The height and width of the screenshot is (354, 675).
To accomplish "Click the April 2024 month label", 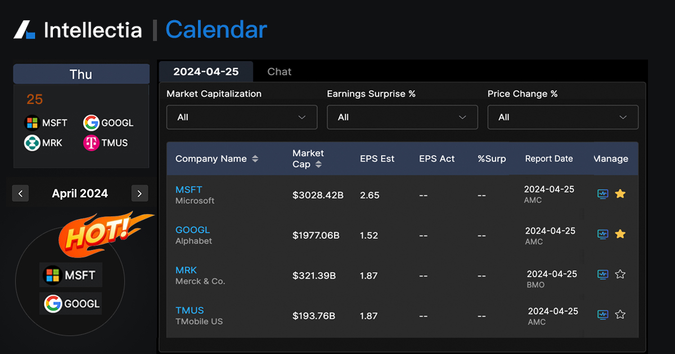I will (80, 194).
